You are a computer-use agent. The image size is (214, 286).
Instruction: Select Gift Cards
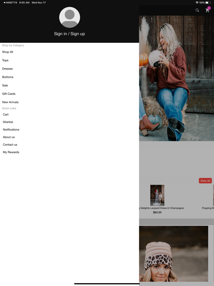[x=9, y=94]
